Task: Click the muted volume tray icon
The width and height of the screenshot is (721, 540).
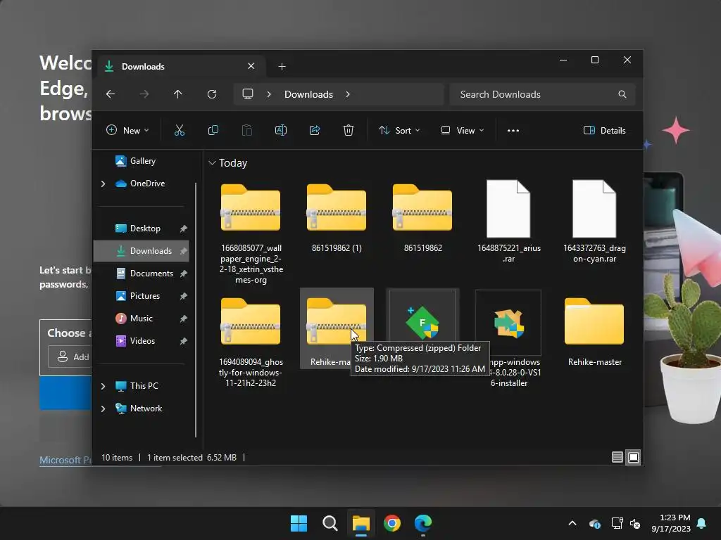Action: coord(635,523)
